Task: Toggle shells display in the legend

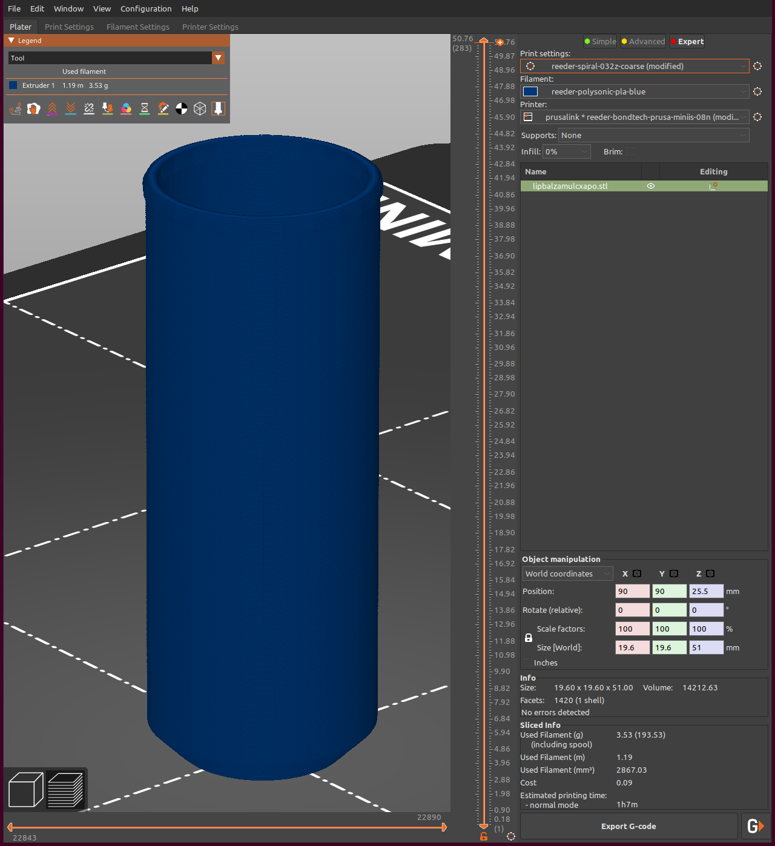Action: click(200, 108)
